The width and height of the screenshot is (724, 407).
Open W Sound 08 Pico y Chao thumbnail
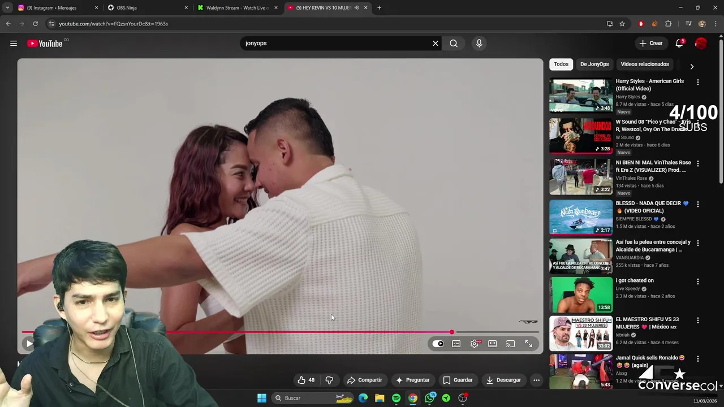pos(581,136)
